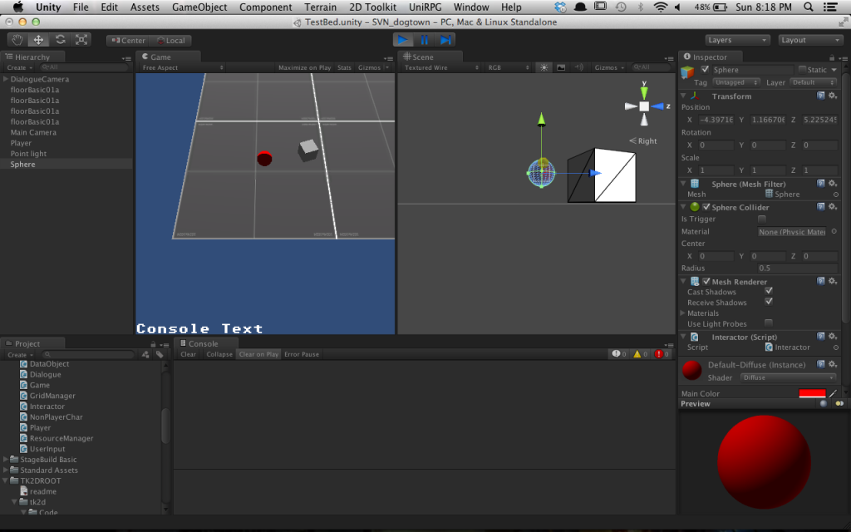Click the Step frame button
851x532 pixels.
point(445,40)
